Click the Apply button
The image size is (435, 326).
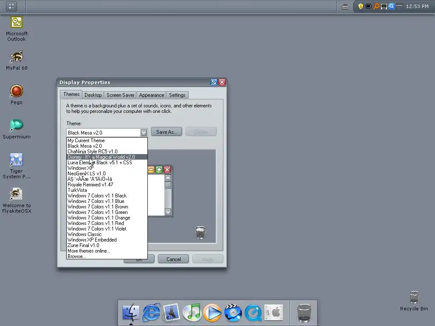pos(207,259)
